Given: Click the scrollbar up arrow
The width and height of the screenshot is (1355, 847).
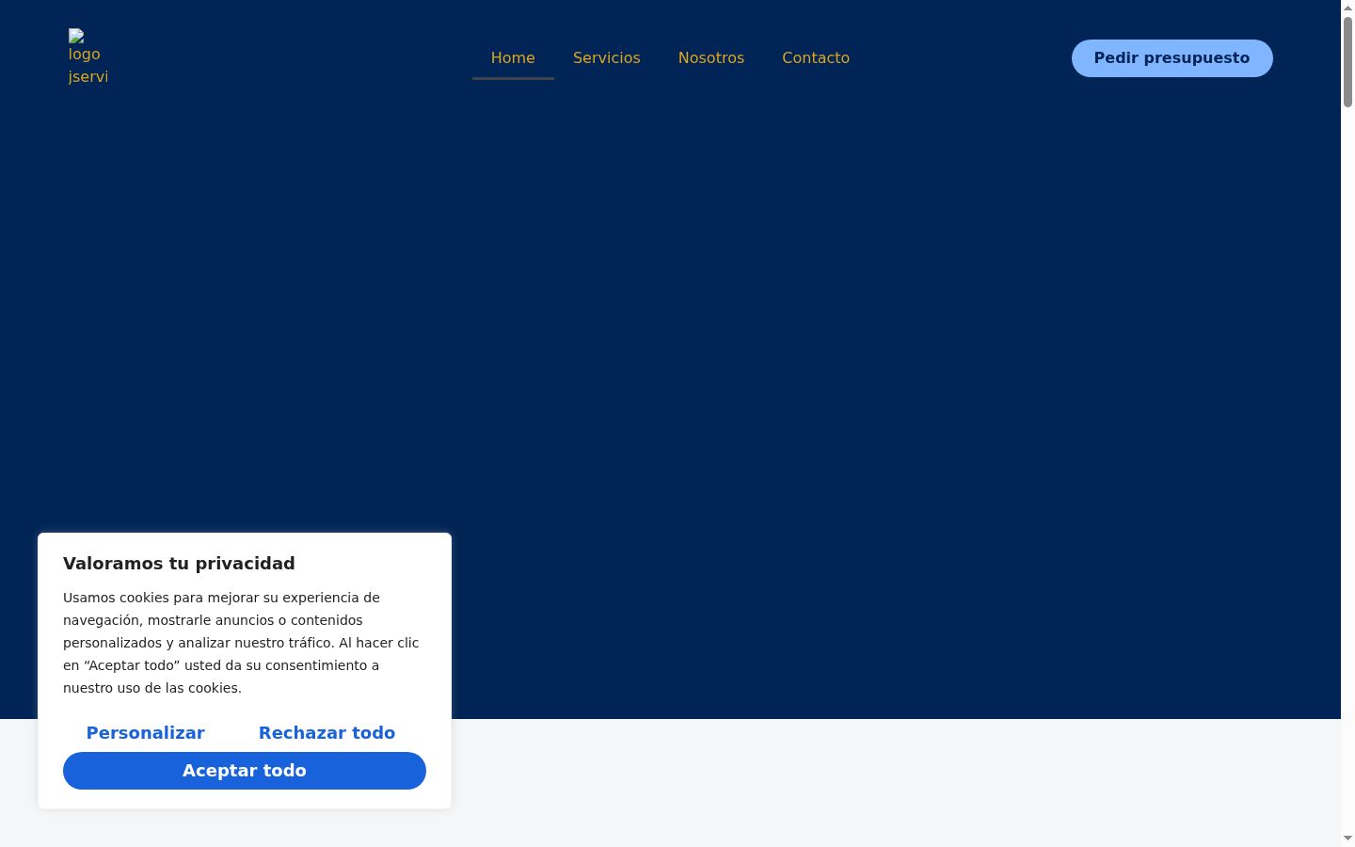Looking at the screenshot, I should [1347, 8].
